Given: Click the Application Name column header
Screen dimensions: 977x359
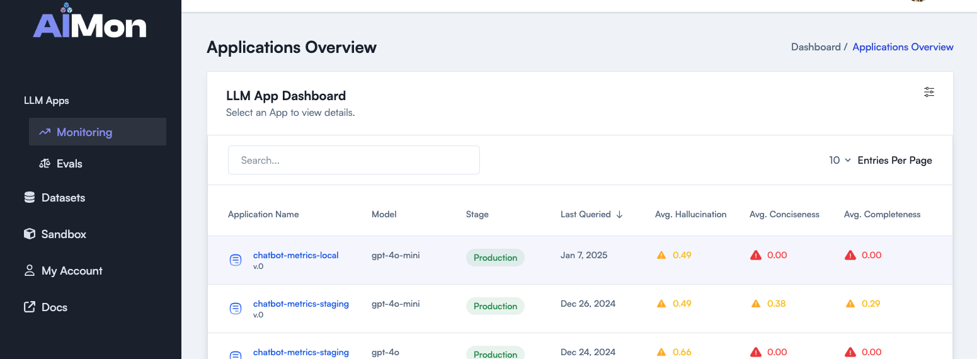Looking at the screenshot, I should tap(263, 215).
